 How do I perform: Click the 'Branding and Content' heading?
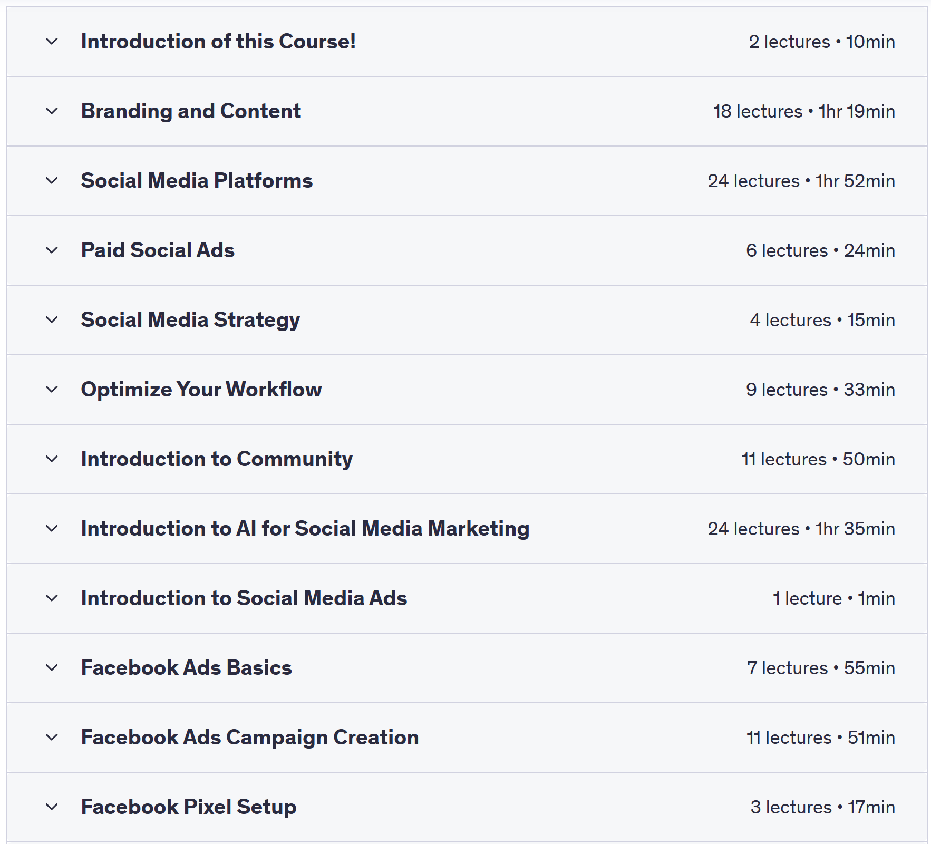pos(191,111)
